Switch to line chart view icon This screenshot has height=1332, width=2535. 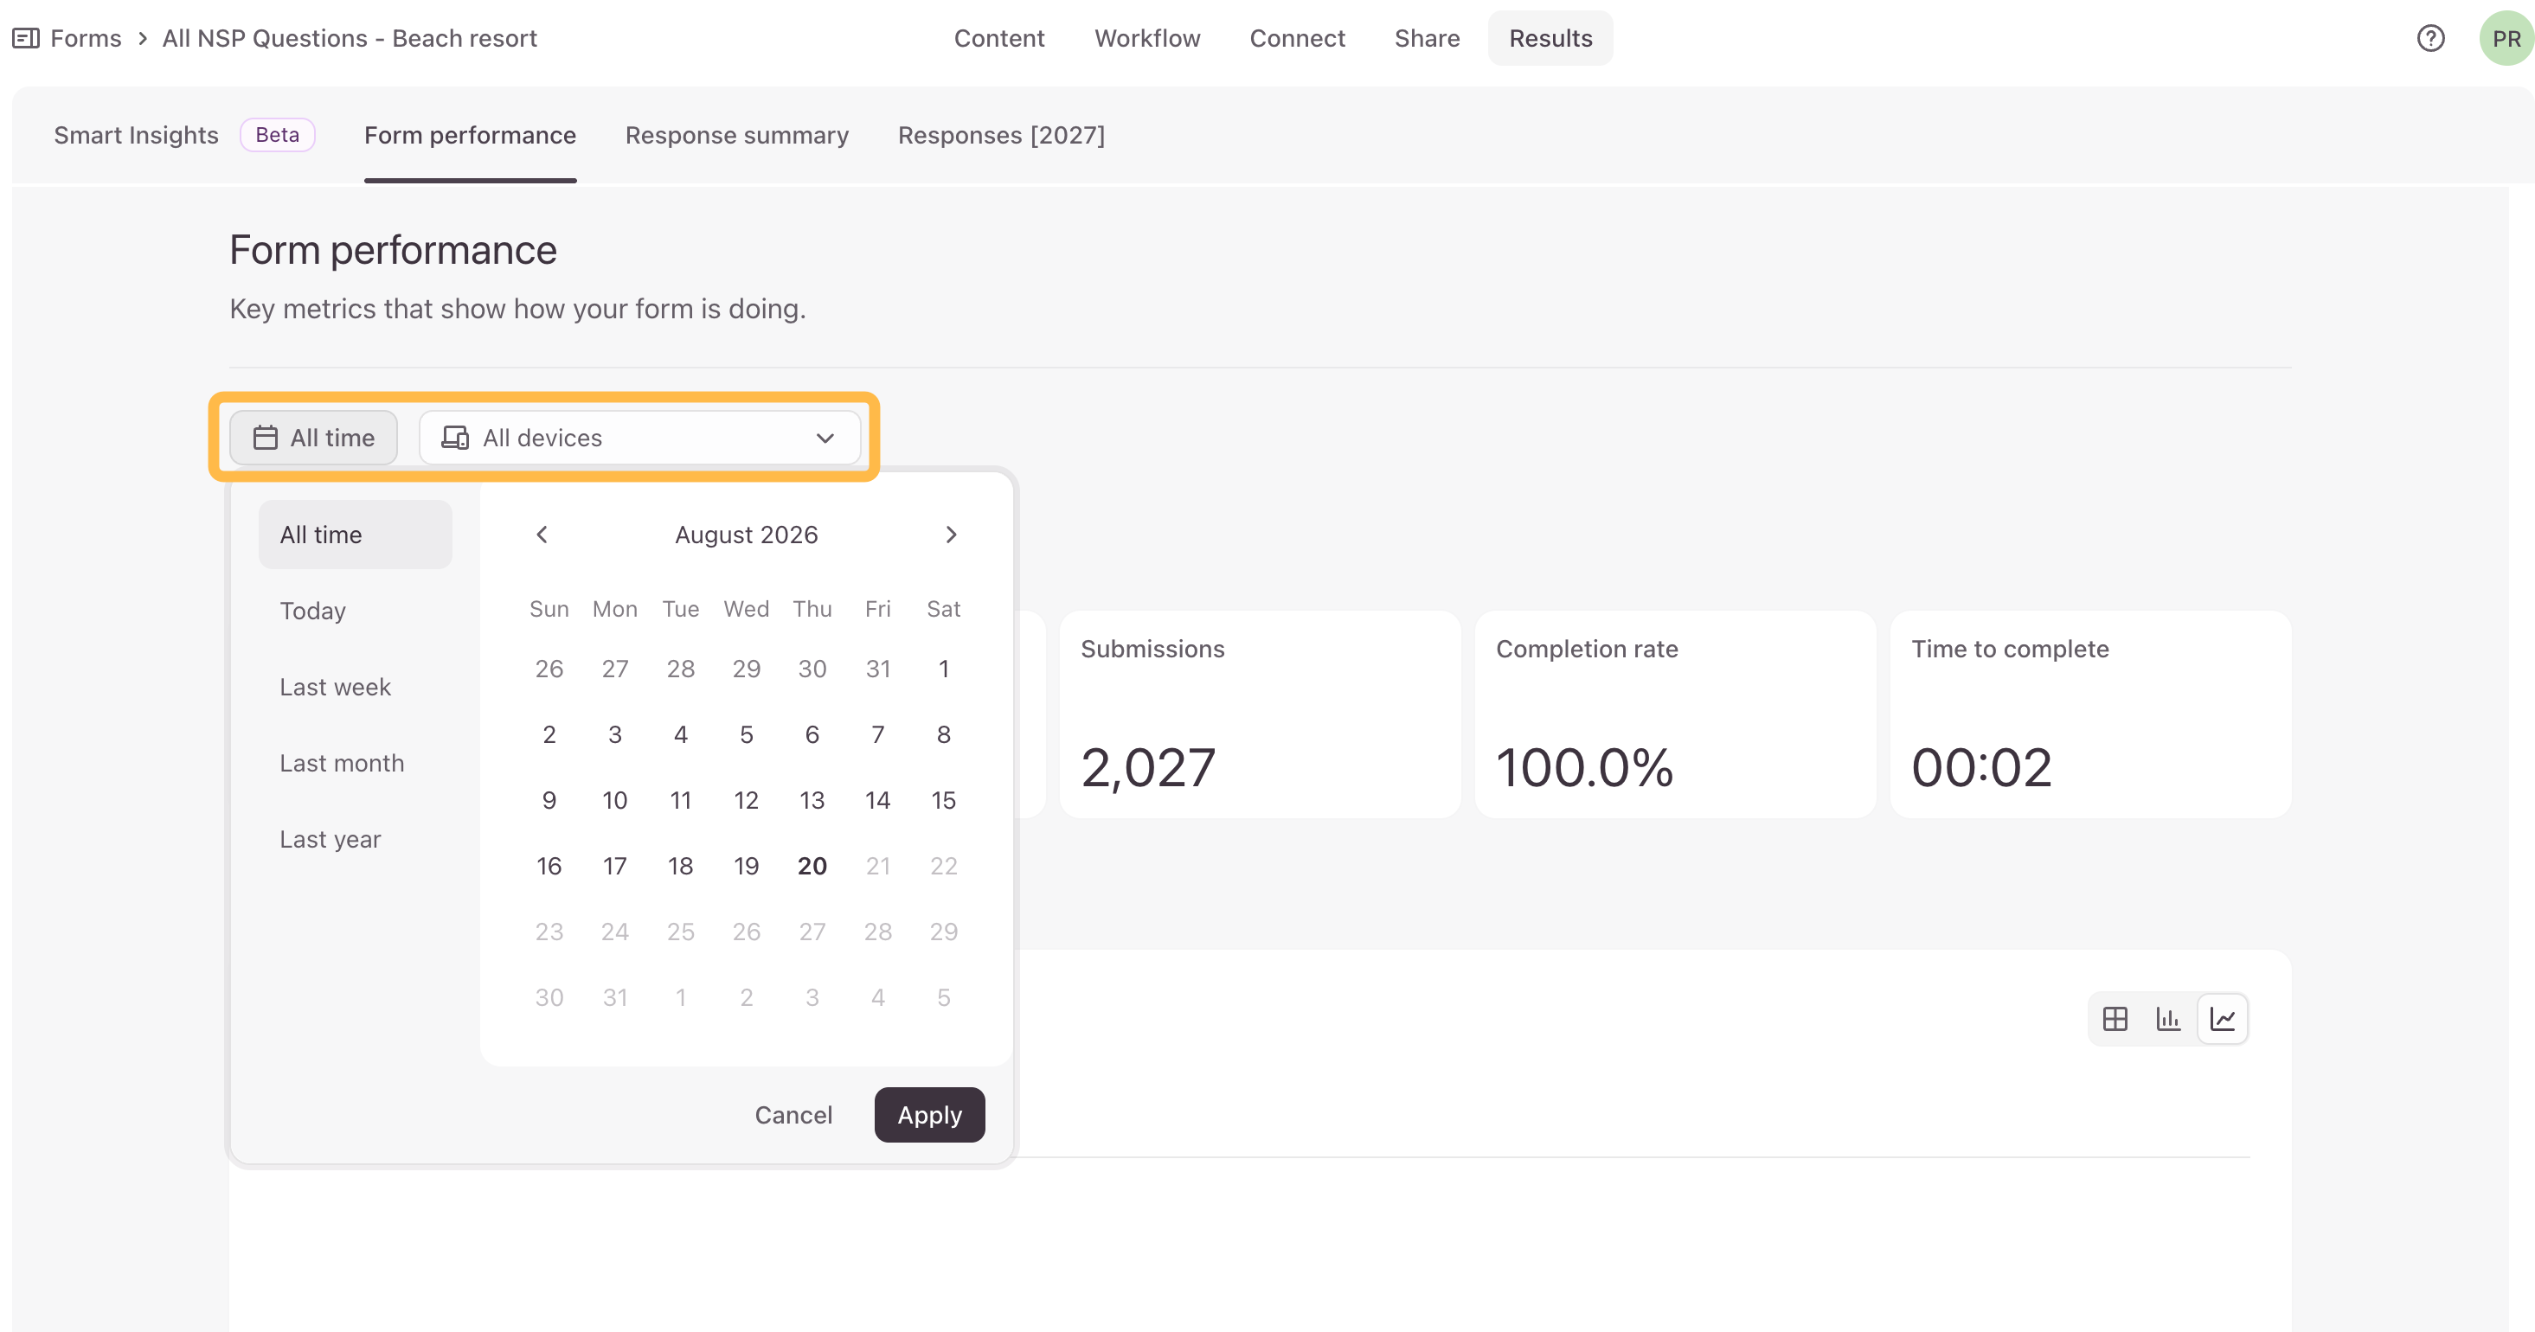pyautogui.click(x=2222, y=1018)
